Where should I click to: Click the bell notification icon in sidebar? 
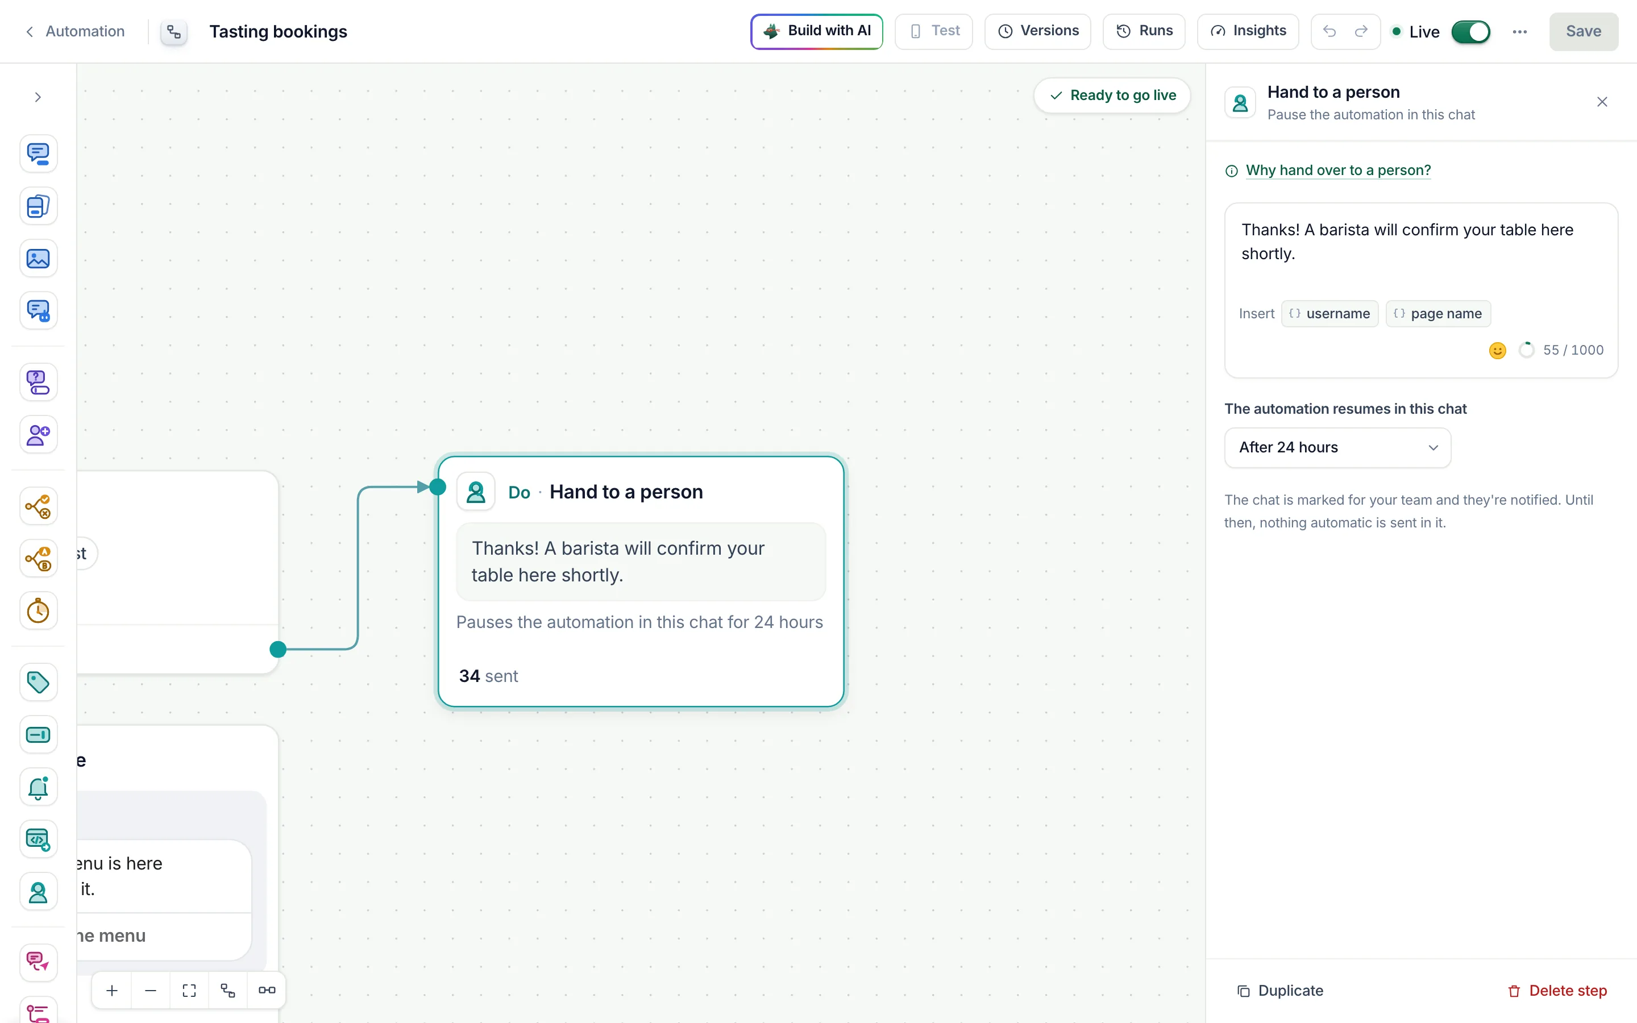point(38,787)
